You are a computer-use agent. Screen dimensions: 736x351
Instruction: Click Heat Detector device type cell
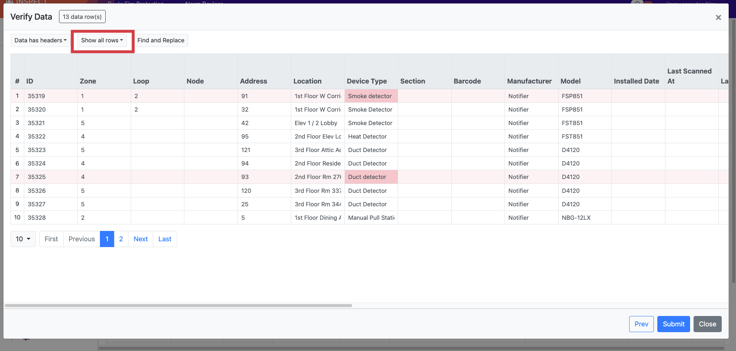[x=371, y=137]
